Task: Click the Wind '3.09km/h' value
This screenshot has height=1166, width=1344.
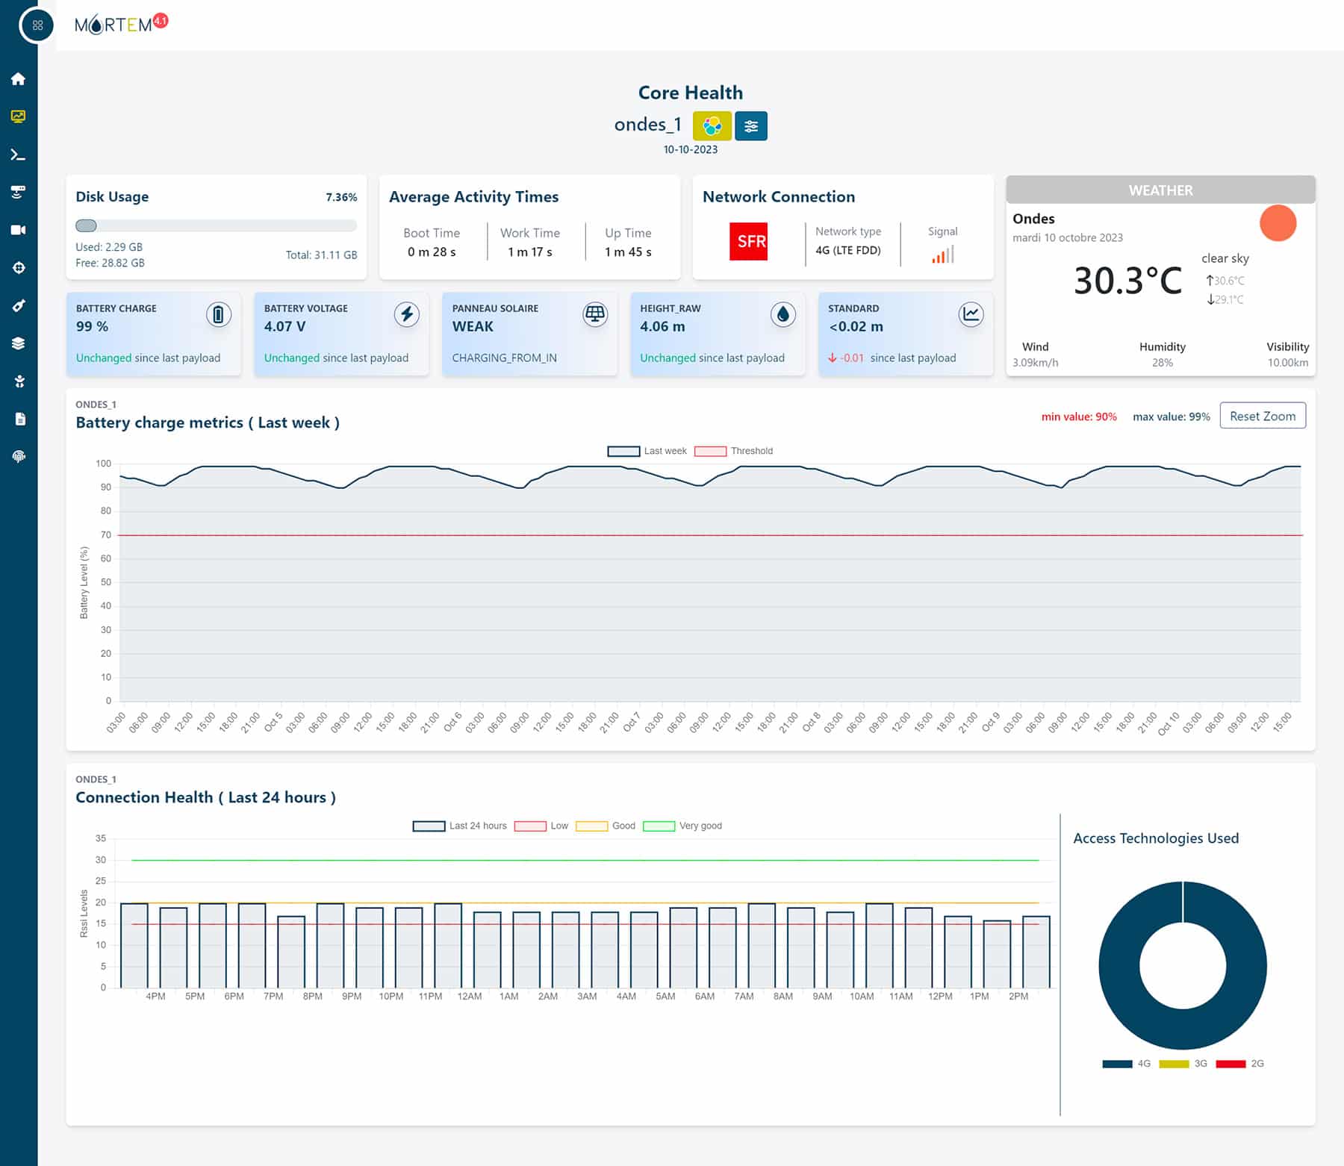Action: 1035,363
